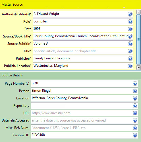141x142 pixels.
Task: Show help for the Date 1993 field
Action: pyautogui.click(x=130, y=29)
